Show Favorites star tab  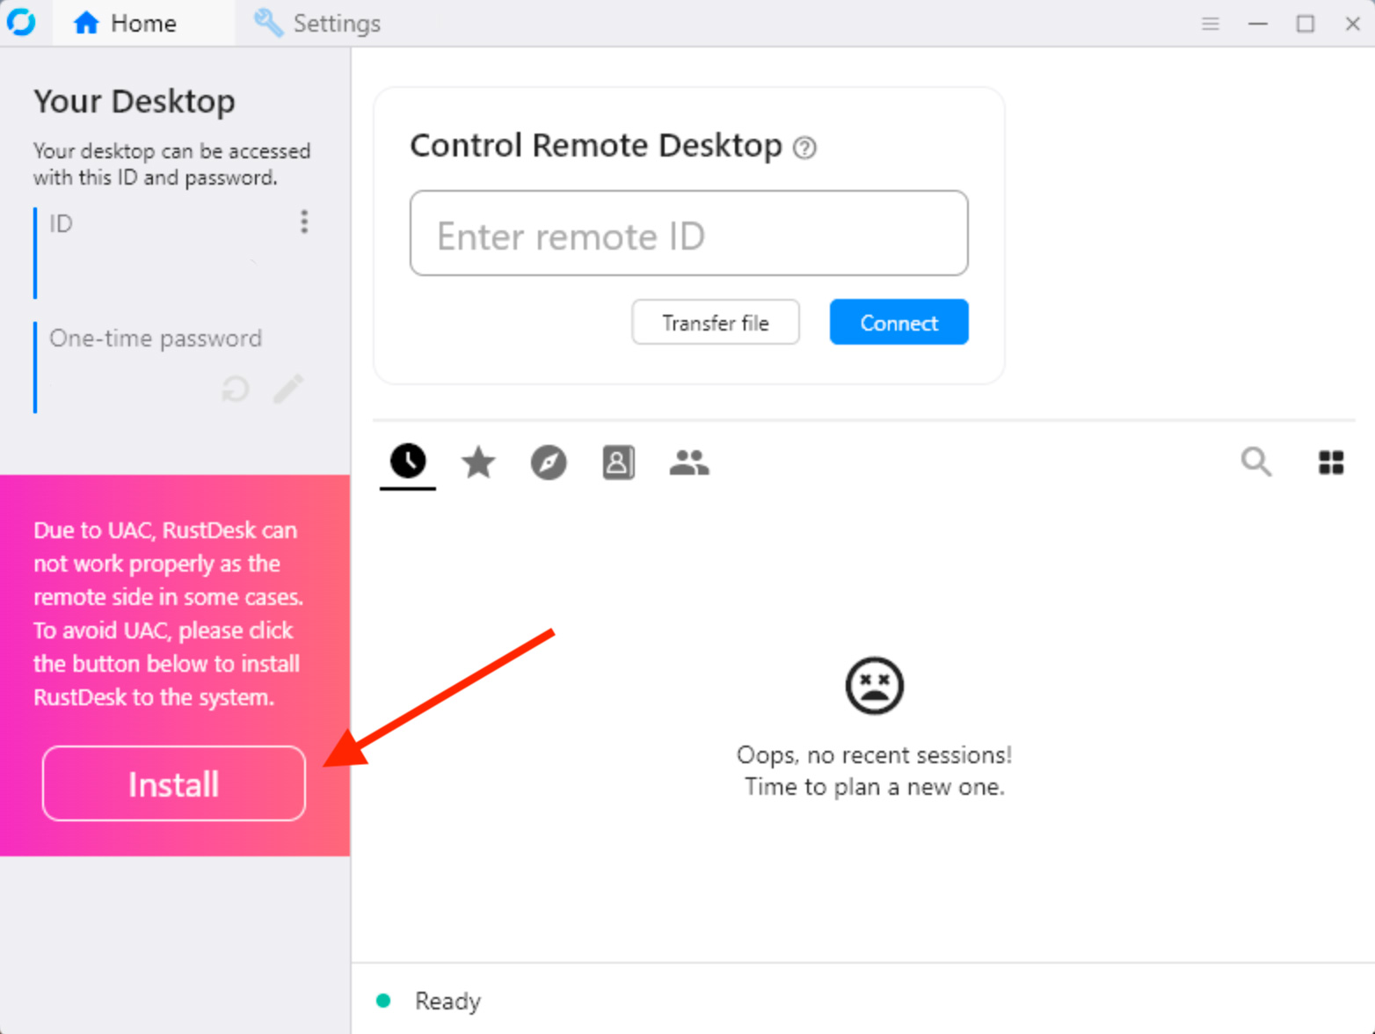[478, 462]
